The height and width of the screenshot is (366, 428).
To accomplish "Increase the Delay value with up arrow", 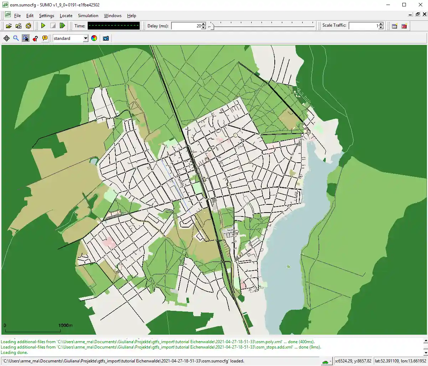I will coord(203,24).
